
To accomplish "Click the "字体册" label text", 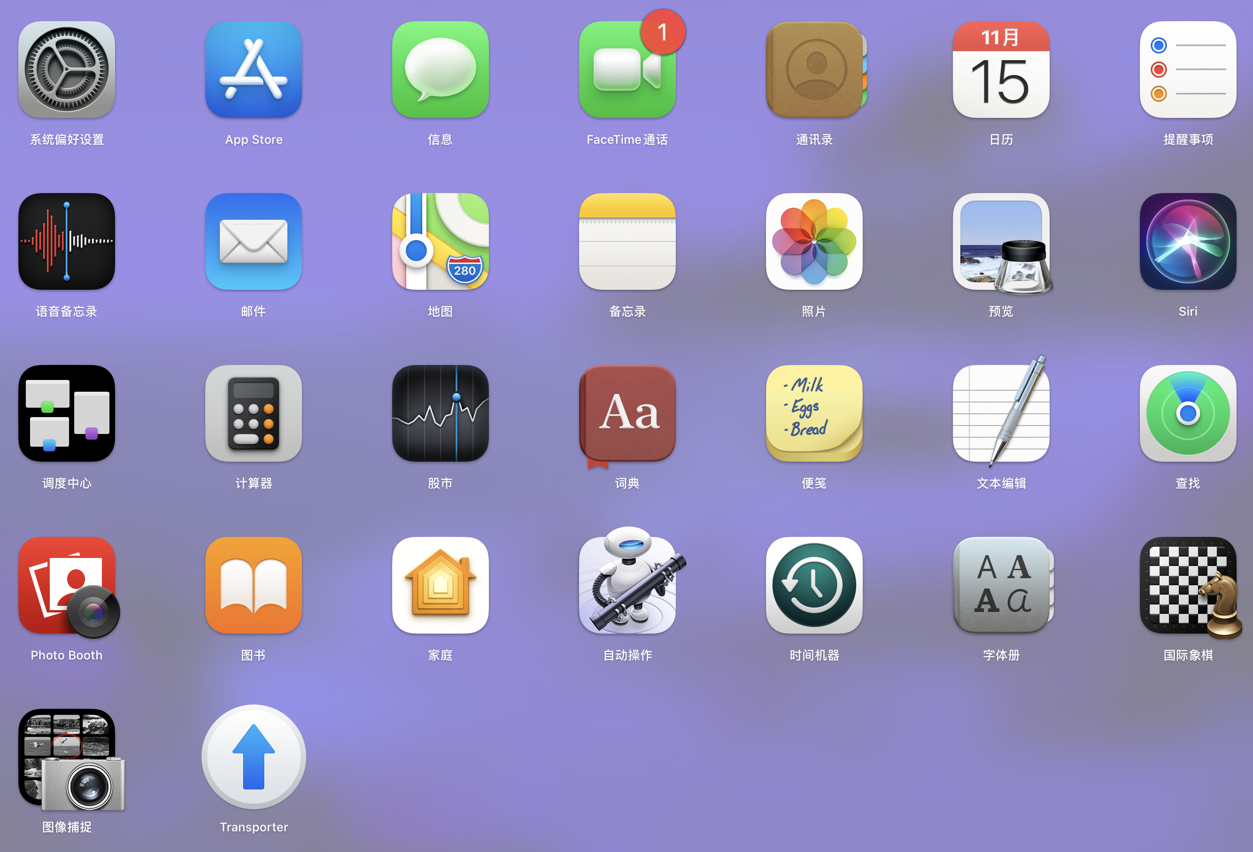I will tap(1001, 655).
